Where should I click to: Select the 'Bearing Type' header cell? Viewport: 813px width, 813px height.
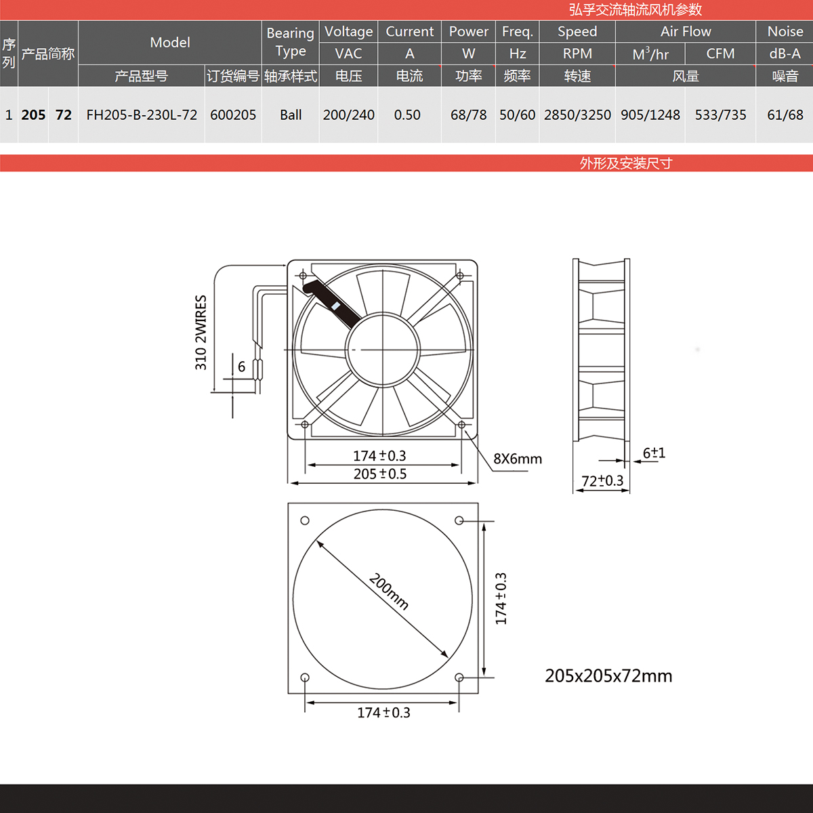coord(291,42)
